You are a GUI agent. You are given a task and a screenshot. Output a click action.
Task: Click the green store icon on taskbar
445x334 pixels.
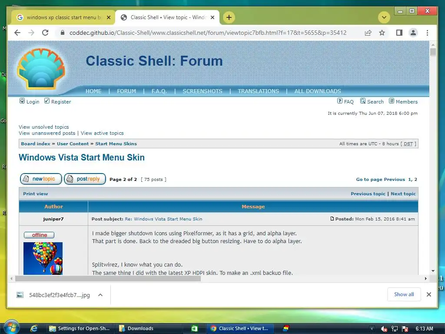[194, 329]
